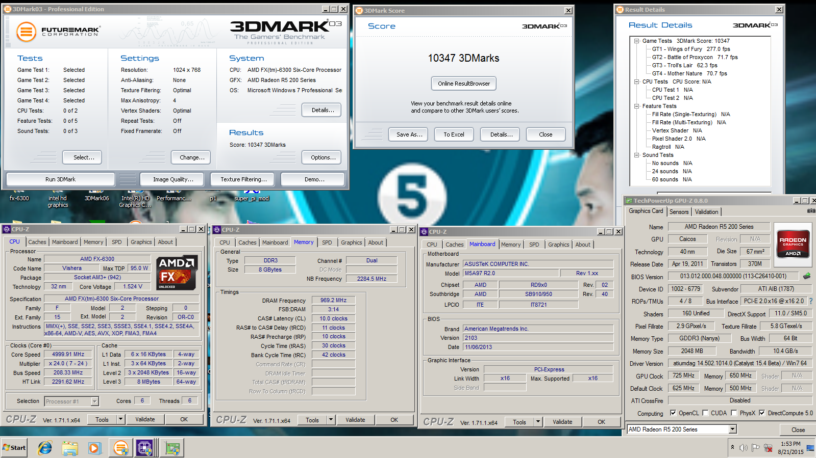Open network status tray icon with red X

(x=768, y=448)
